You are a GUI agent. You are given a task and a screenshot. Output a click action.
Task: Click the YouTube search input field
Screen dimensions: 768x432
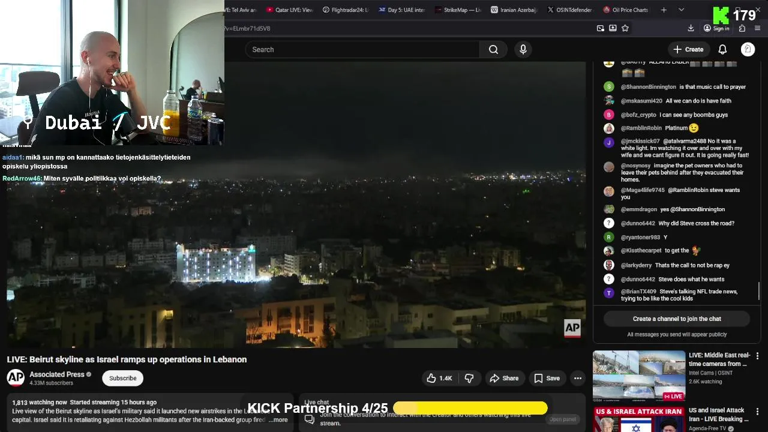click(362, 50)
